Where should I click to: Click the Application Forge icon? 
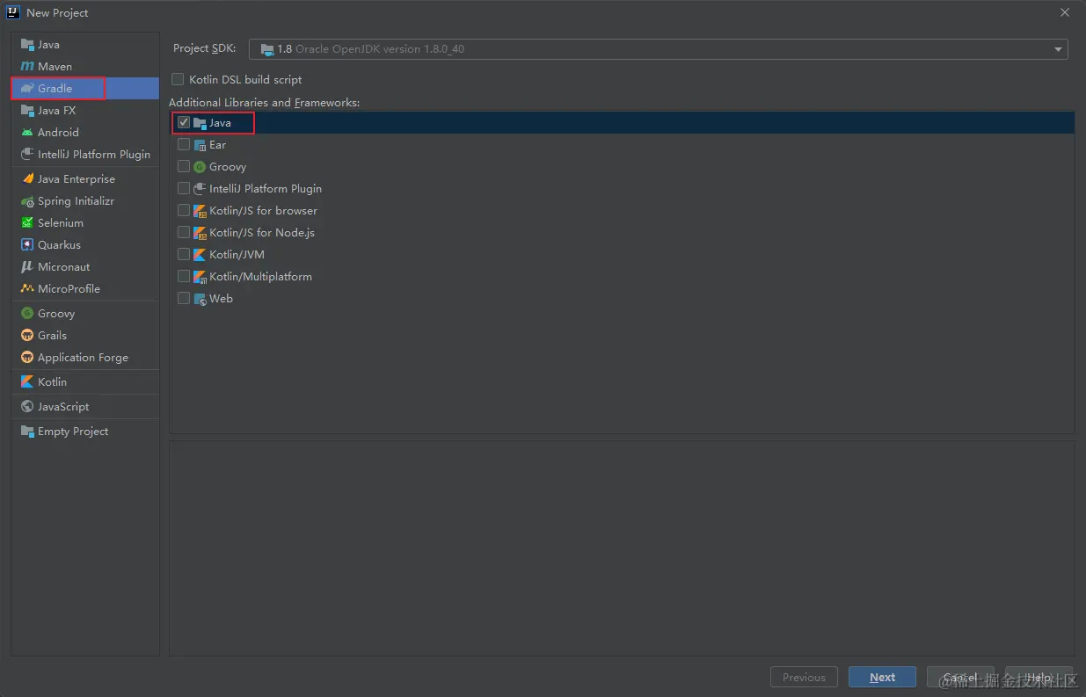point(27,358)
